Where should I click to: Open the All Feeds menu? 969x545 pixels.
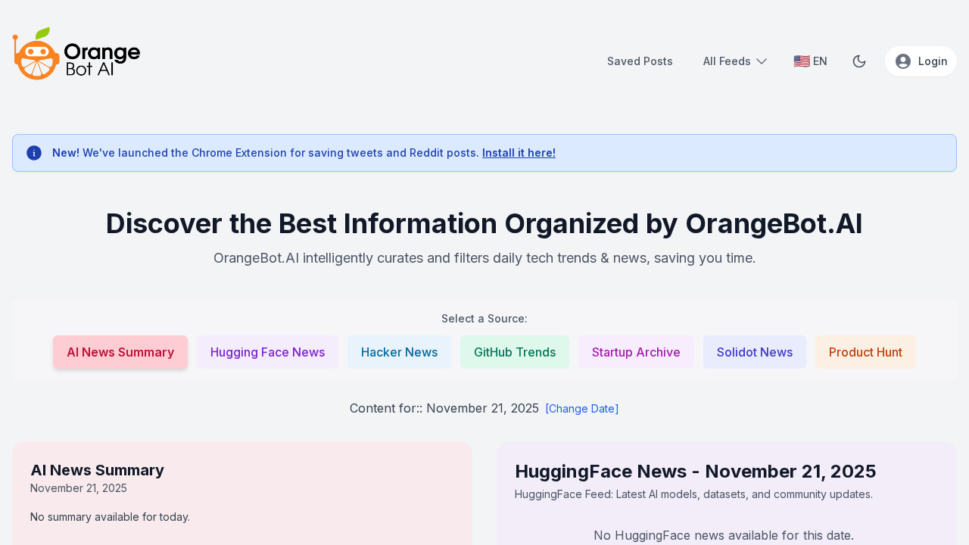pyautogui.click(x=727, y=61)
